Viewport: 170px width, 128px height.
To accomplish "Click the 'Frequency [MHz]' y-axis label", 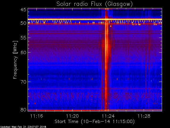I will click(15, 60).
